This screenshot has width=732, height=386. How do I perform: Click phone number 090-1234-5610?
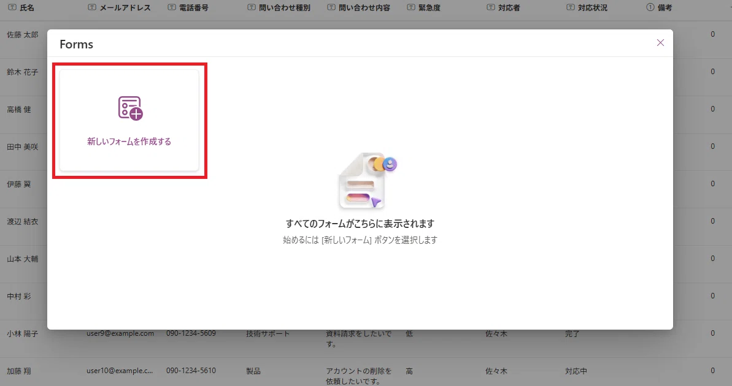(x=191, y=371)
